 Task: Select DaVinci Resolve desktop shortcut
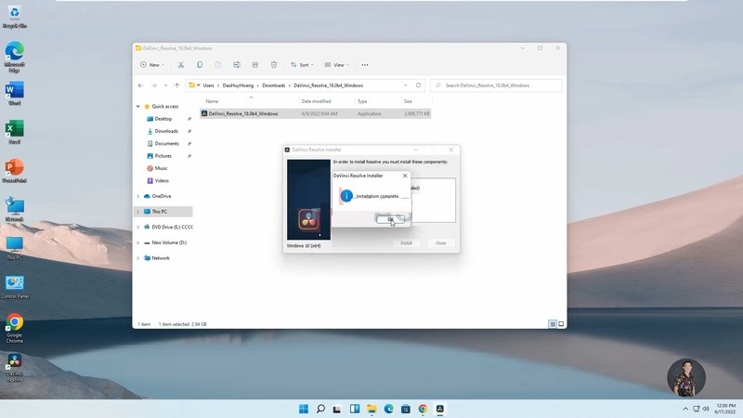(x=15, y=367)
